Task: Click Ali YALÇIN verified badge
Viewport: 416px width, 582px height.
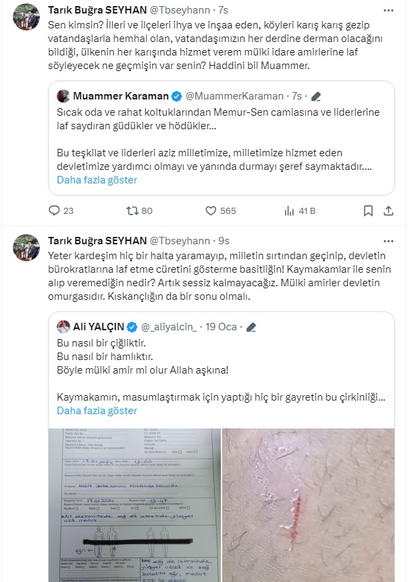Action: point(132,327)
